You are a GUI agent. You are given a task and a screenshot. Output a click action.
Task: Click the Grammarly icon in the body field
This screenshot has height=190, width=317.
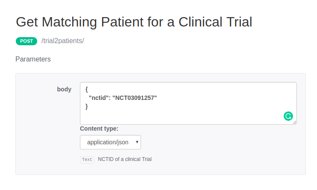[288, 116]
